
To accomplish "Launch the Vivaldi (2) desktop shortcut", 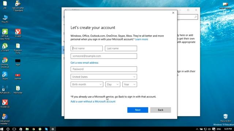I will click(x=5, y=104).
